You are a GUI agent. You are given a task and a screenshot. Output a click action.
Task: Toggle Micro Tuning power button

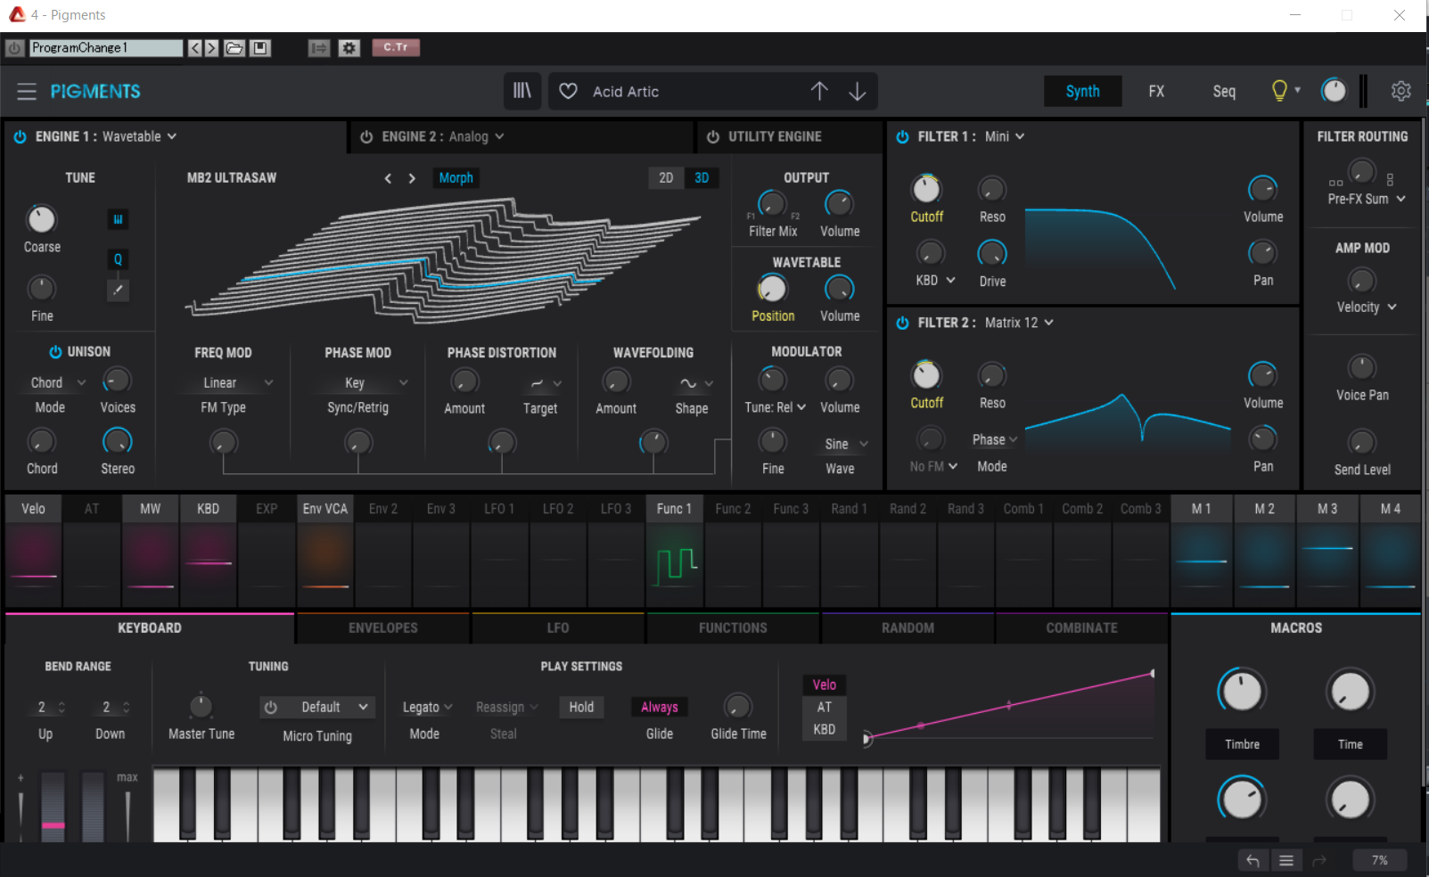click(271, 707)
